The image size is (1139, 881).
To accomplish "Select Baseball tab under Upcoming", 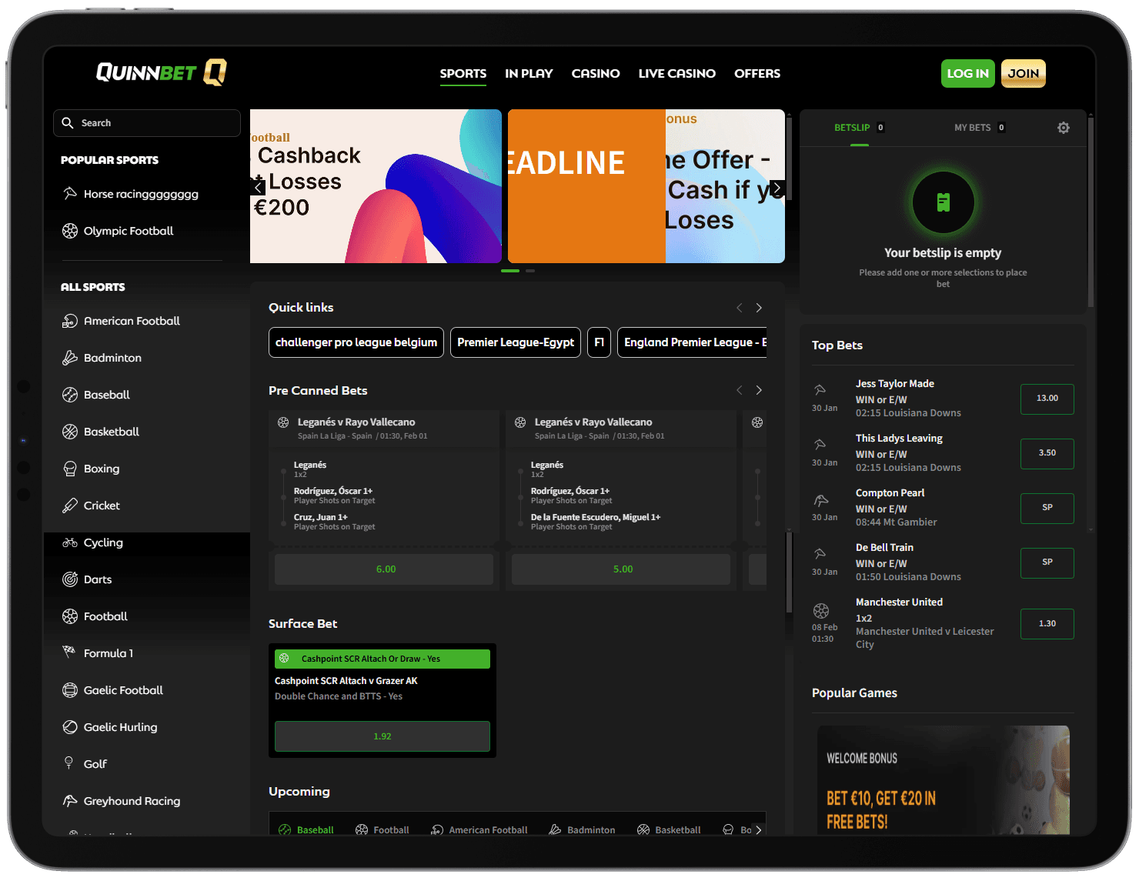I will (x=306, y=830).
